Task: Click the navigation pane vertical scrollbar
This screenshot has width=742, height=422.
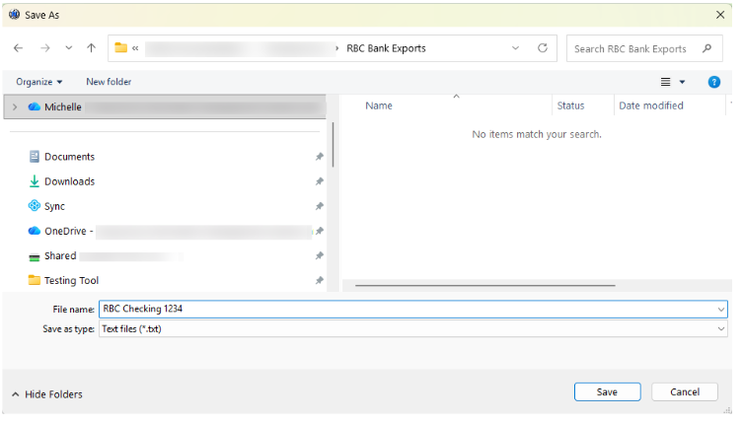Action: [334, 145]
